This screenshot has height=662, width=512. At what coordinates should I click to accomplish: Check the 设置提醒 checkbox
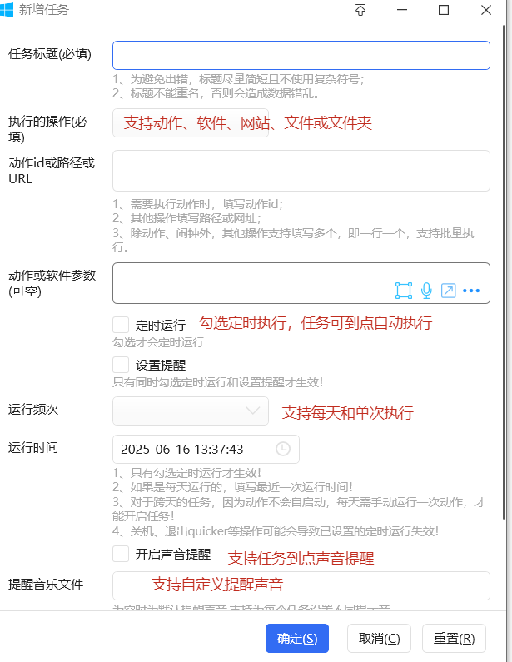point(121,365)
